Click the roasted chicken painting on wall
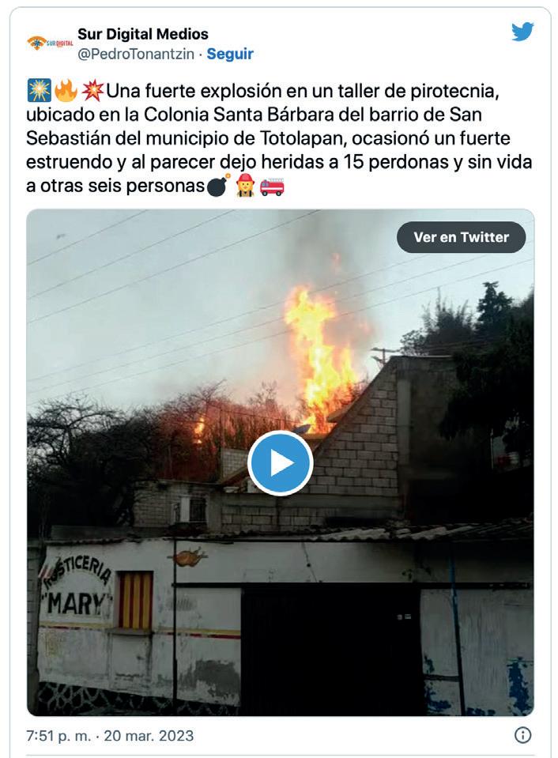 tap(189, 557)
